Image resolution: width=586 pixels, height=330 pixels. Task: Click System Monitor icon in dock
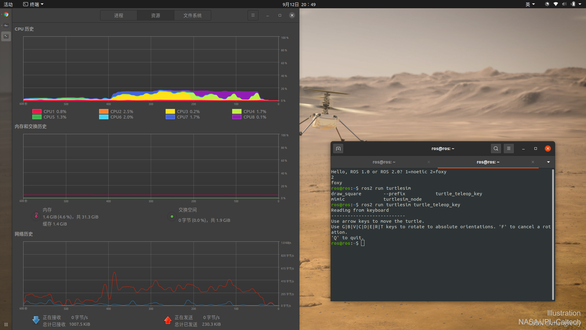[x=6, y=25]
